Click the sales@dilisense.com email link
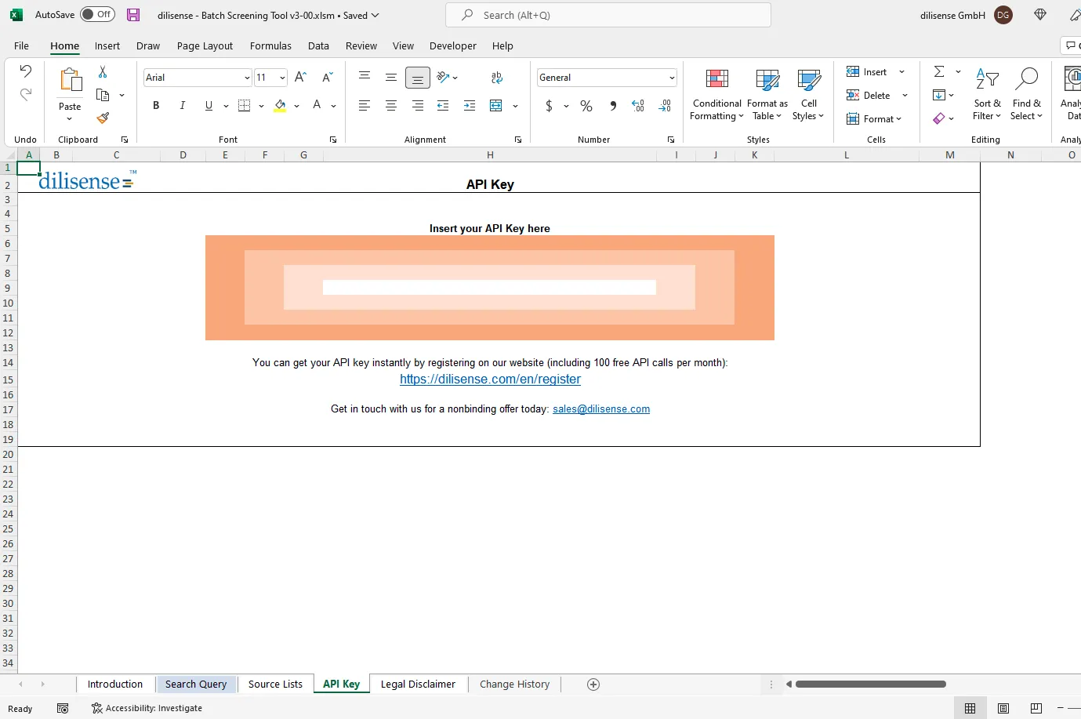 point(601,409)
